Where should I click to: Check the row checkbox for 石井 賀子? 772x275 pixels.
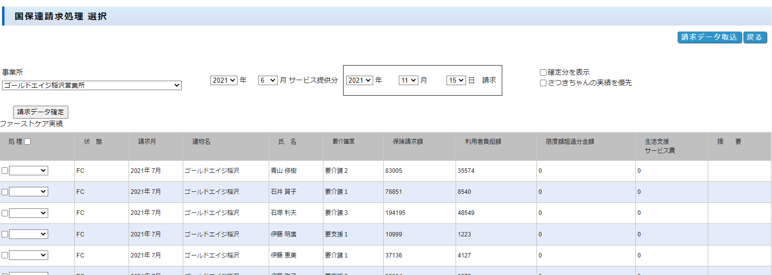coord(5,192)
